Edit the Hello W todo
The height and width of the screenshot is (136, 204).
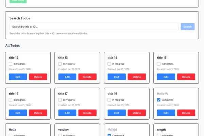pos(166,113)
